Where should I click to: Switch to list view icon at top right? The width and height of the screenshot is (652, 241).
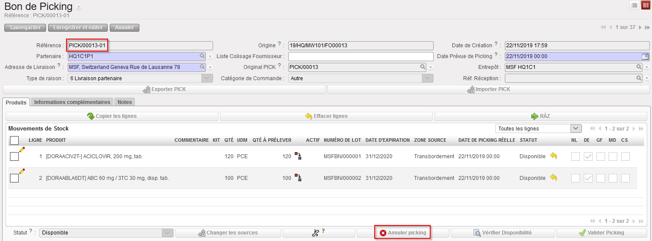point(635,5)
